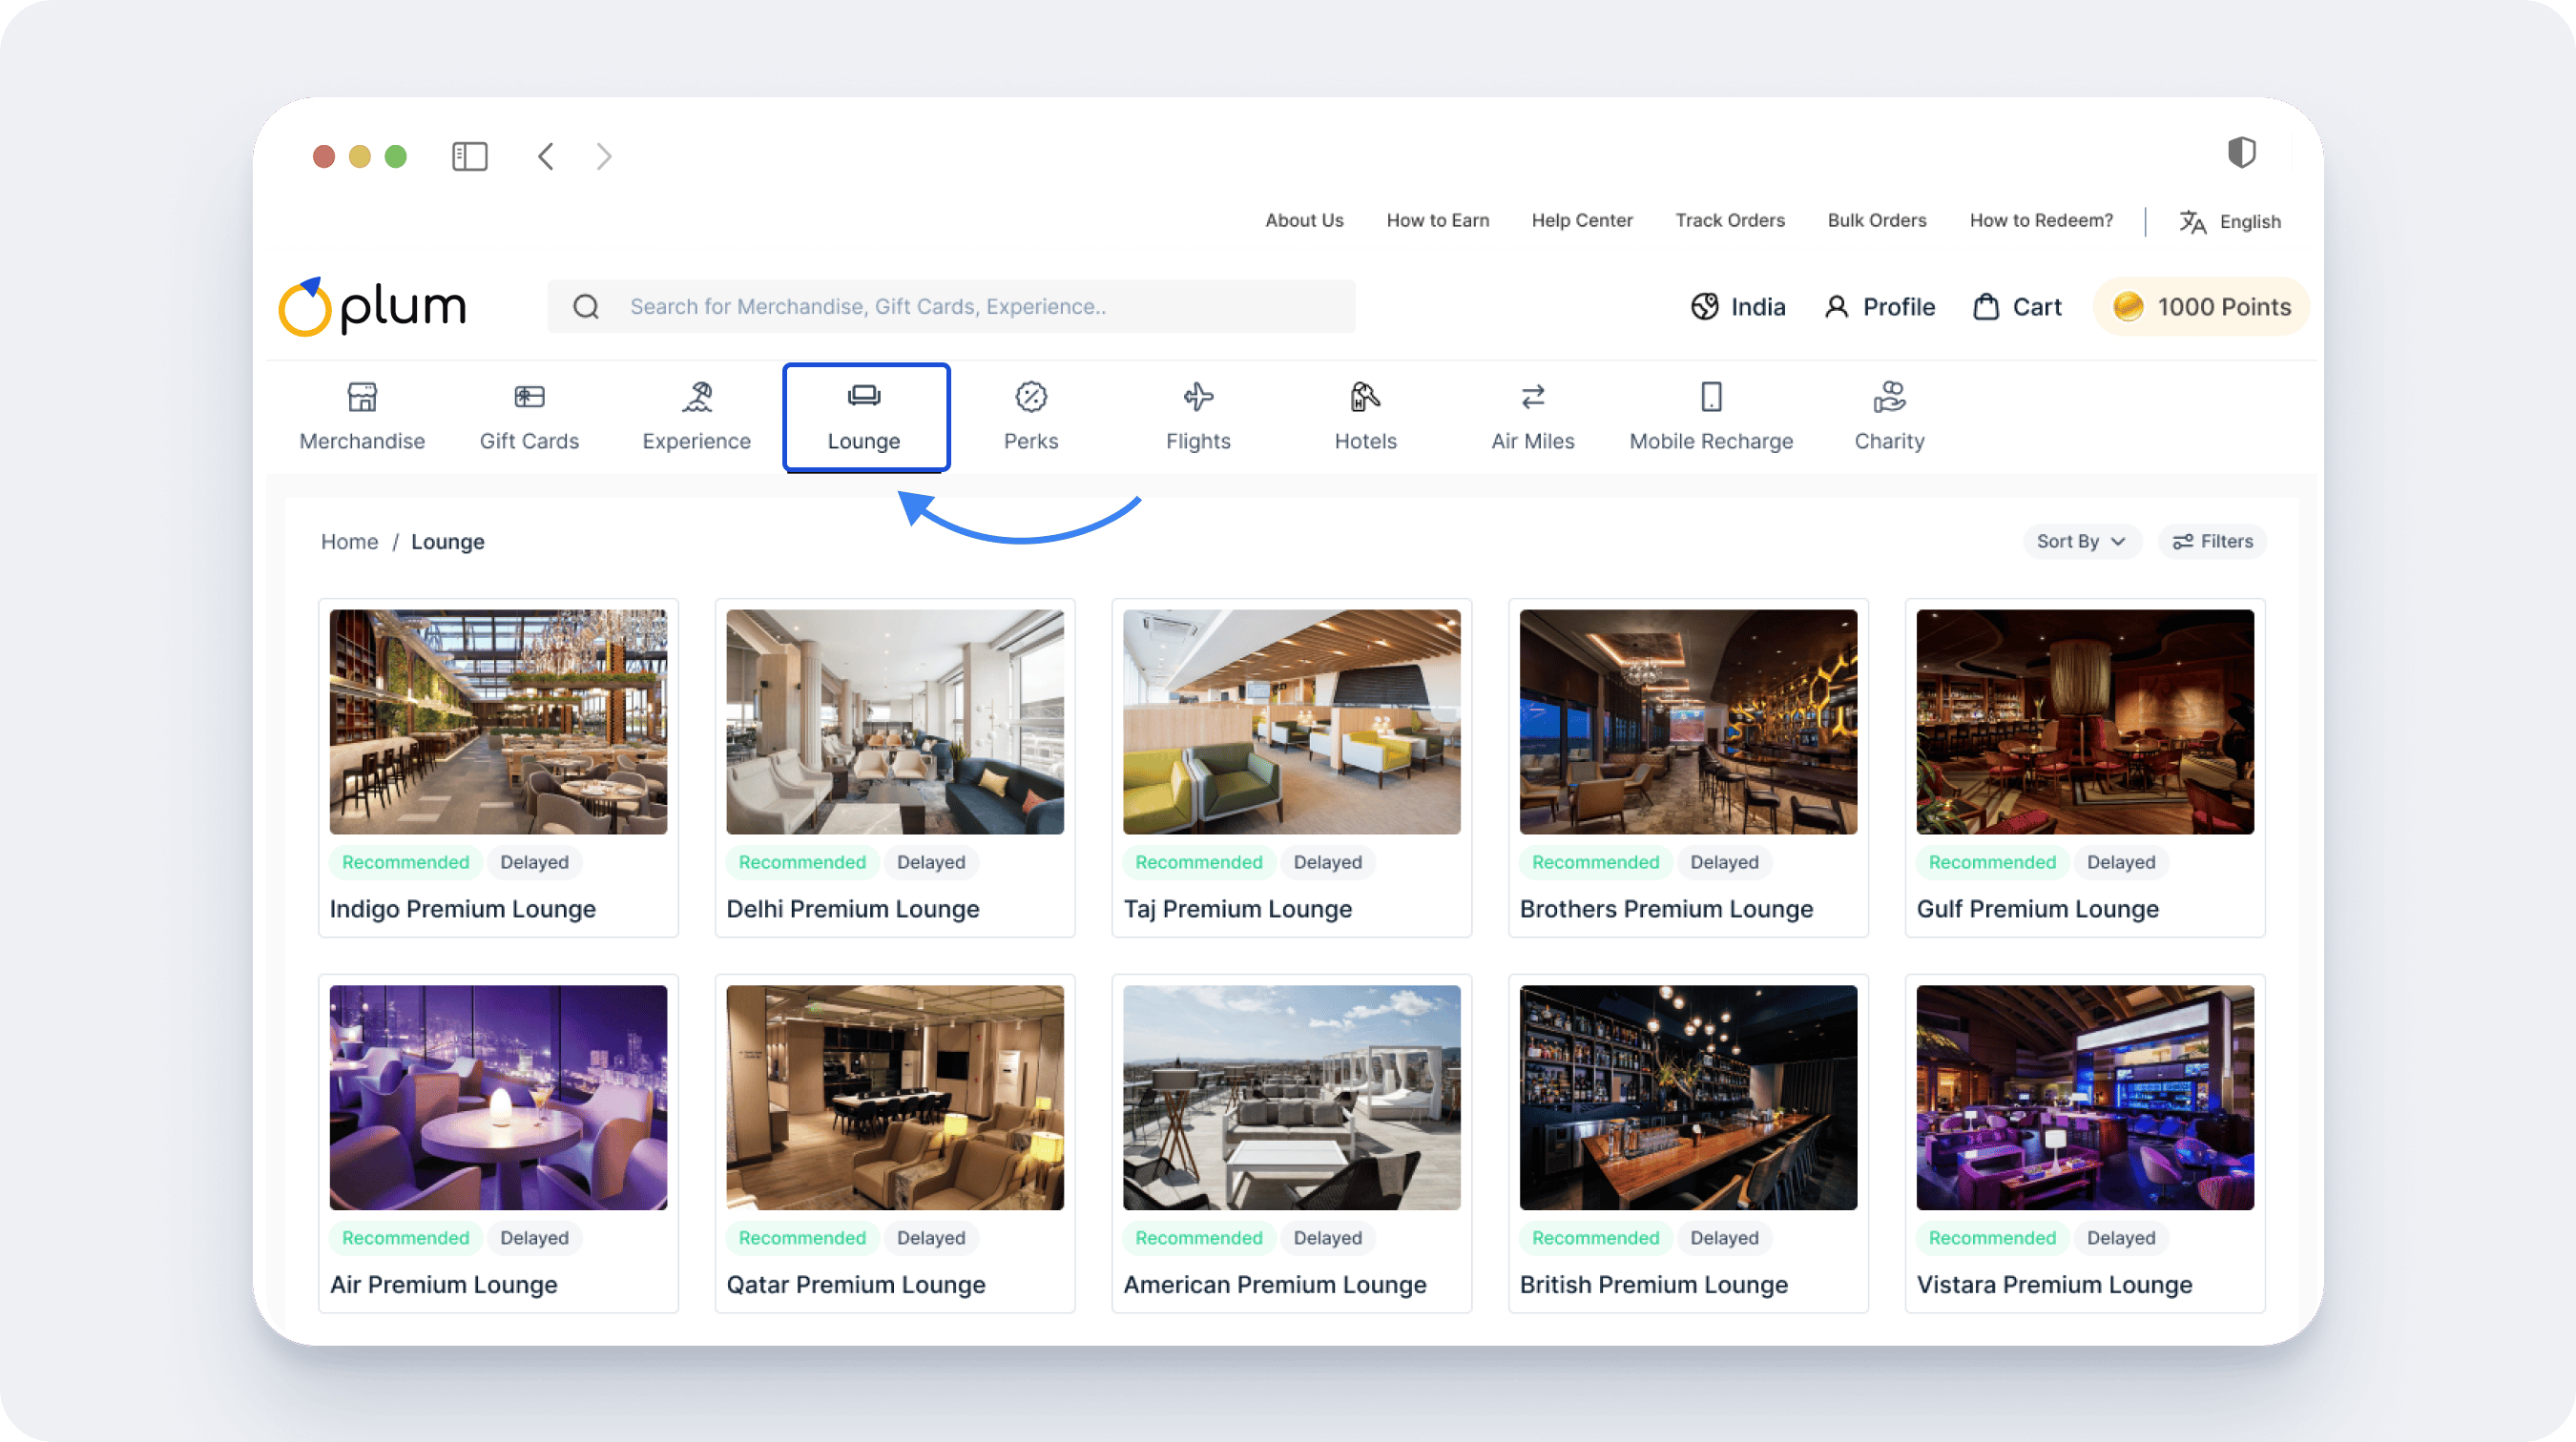Click Delayed tag on Gulf Premium Lounge

tap(2120, 862)
